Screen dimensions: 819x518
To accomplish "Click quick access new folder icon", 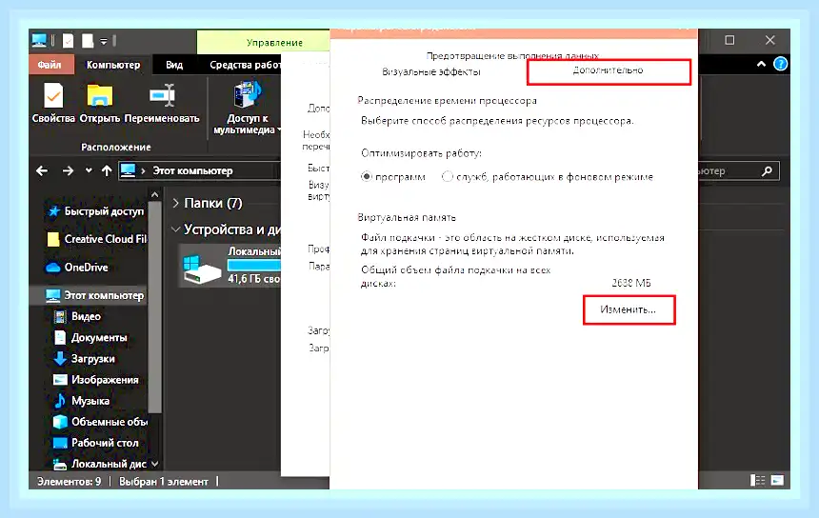I will pos(88,41).
